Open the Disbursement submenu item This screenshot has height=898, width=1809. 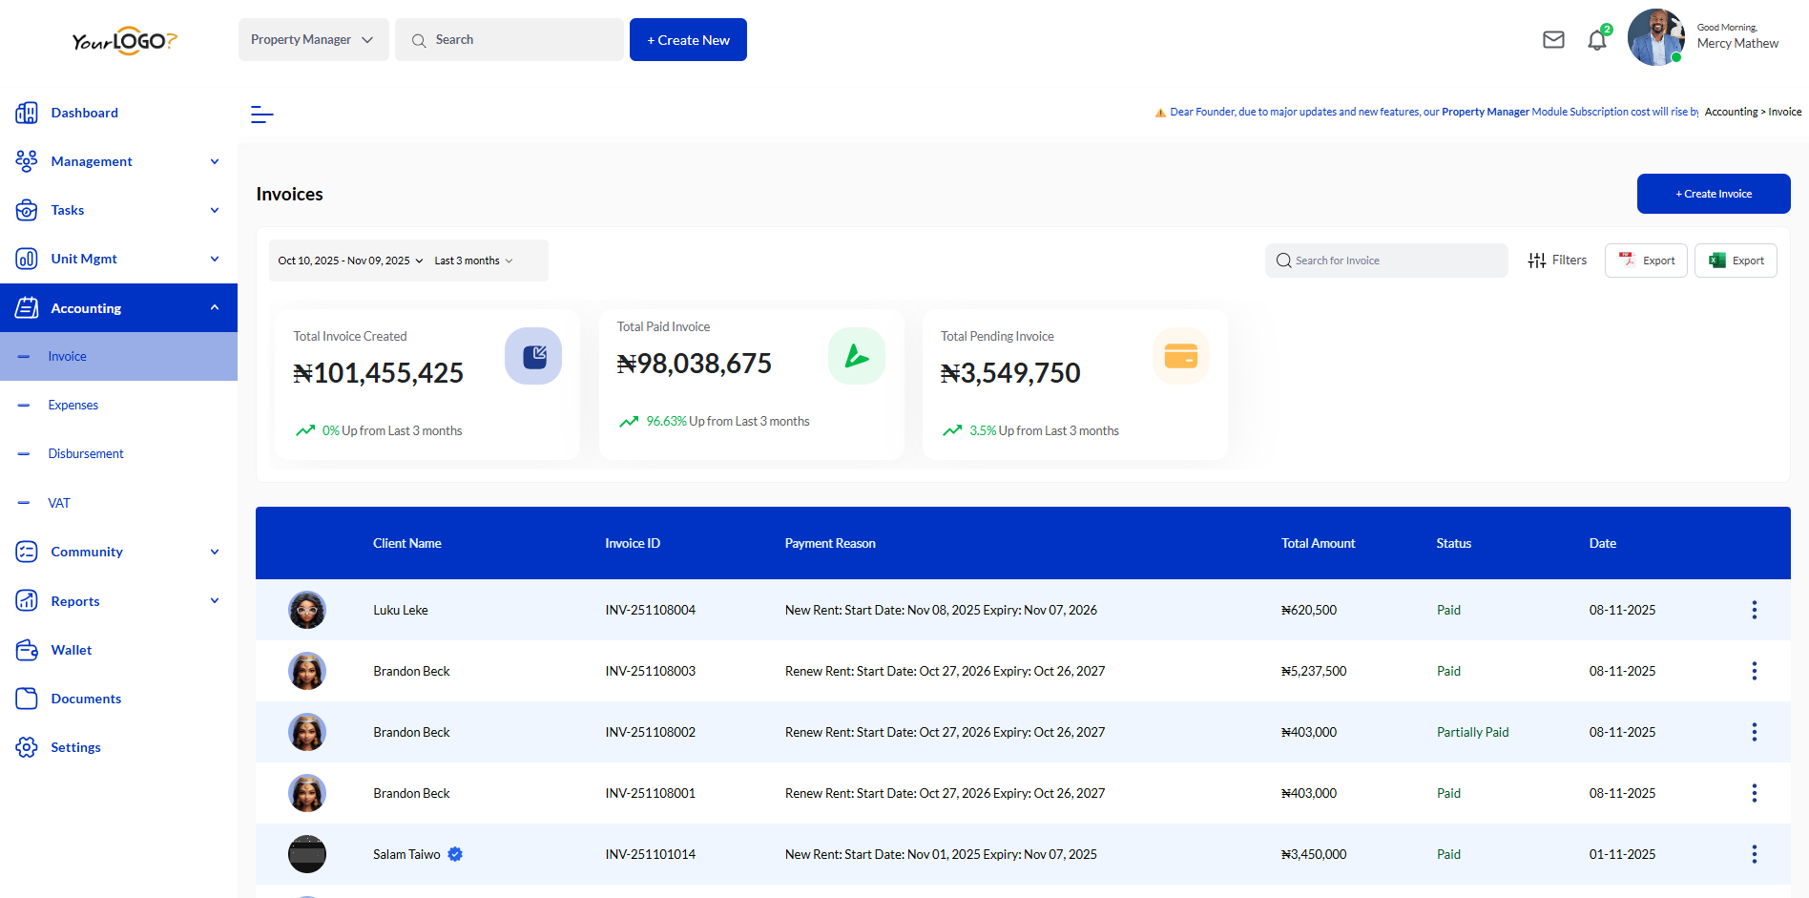click(86, 454)
